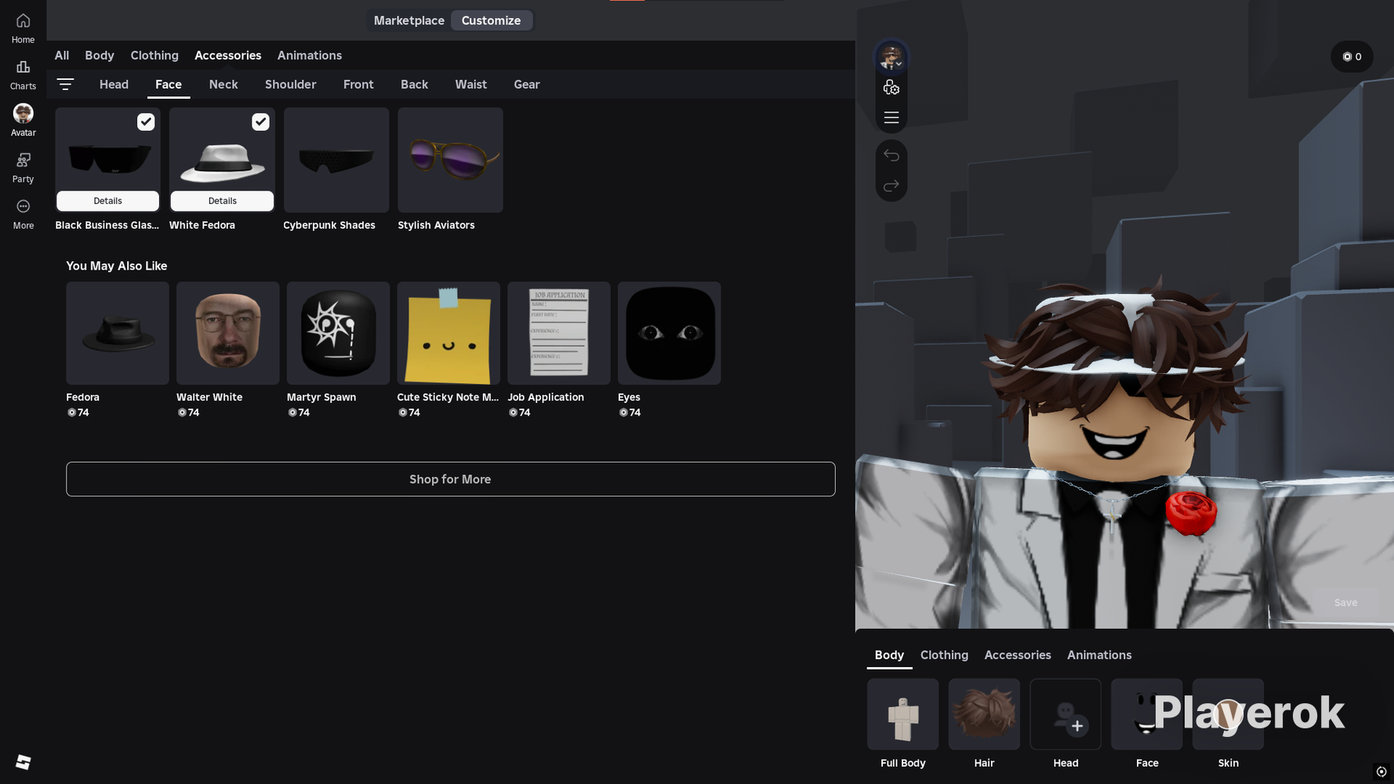Image resolution: width=1394 pixels, height=784 pixels.
Task: Select the Gear subtab
Action: pyautogui.click(x=527, y=85)
